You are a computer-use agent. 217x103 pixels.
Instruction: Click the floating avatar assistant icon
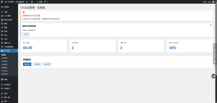213,76
